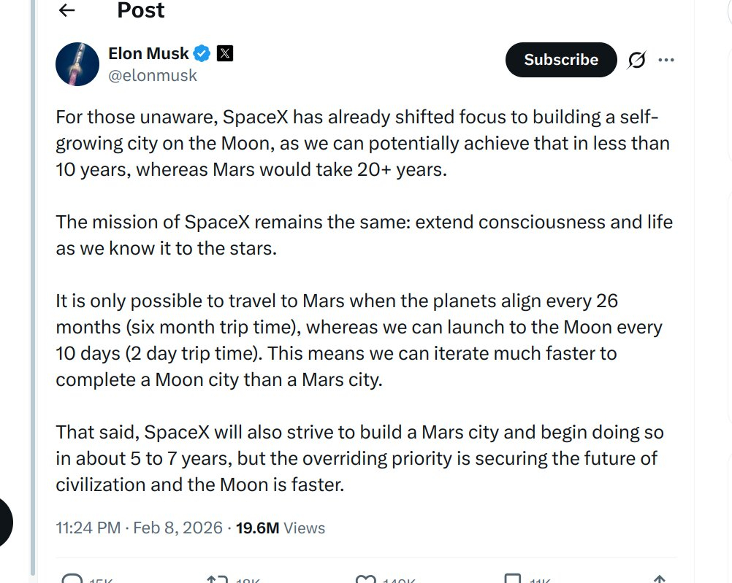Click the blue verified checkmark badge
Viewport: 732px width, 583px height.
click(202, 53)
